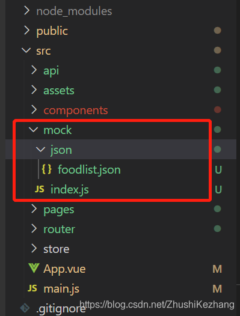Viewport: 240px width, 316px height.
Task: Collapse the src folder chevron
Action: [x=26, y=50]
